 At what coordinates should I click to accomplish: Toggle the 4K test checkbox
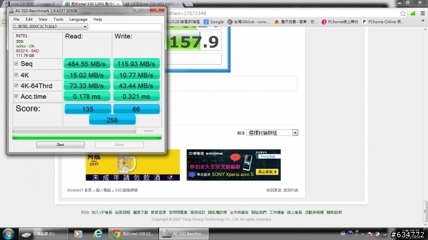[x=16, y=75]
